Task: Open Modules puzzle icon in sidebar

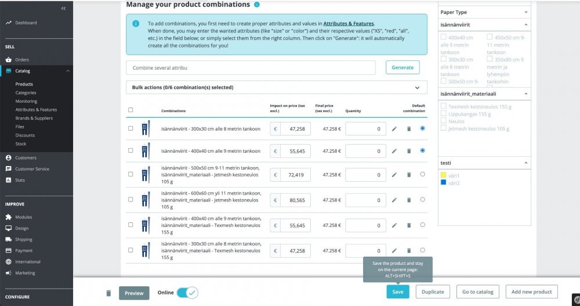Action: 9,217
